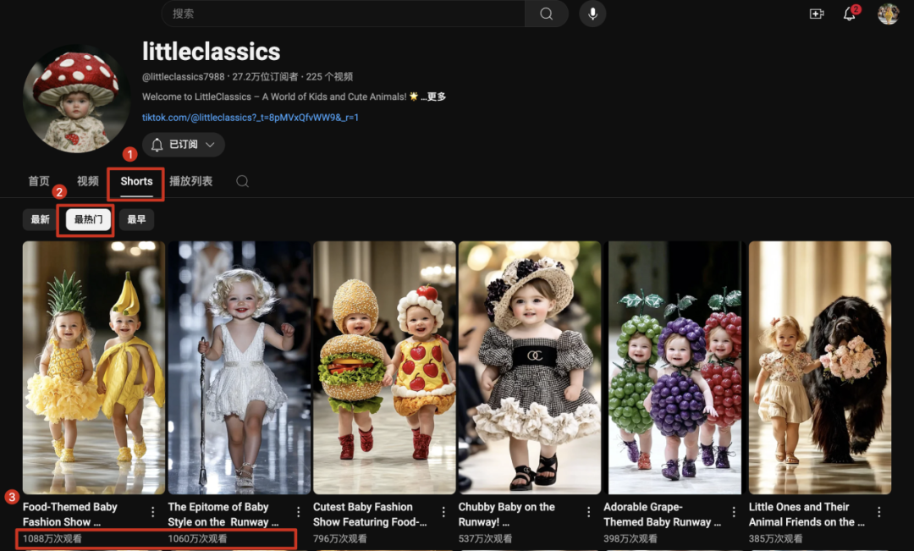Click into the 搜索 search field
This screenshot has height=551, width=914.
(343, 14)
